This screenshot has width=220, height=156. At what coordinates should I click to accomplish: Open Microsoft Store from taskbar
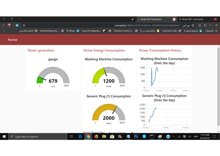tap(112, 136)
